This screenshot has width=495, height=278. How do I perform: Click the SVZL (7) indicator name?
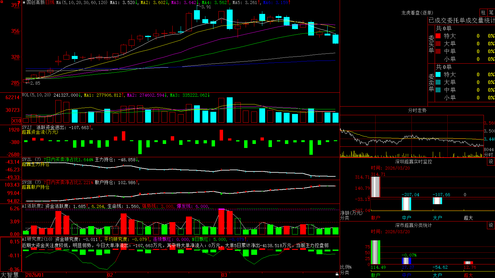tap(31, 160)
